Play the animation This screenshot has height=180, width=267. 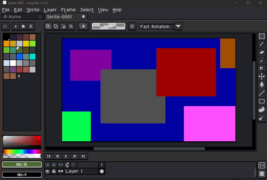point(66,156)
